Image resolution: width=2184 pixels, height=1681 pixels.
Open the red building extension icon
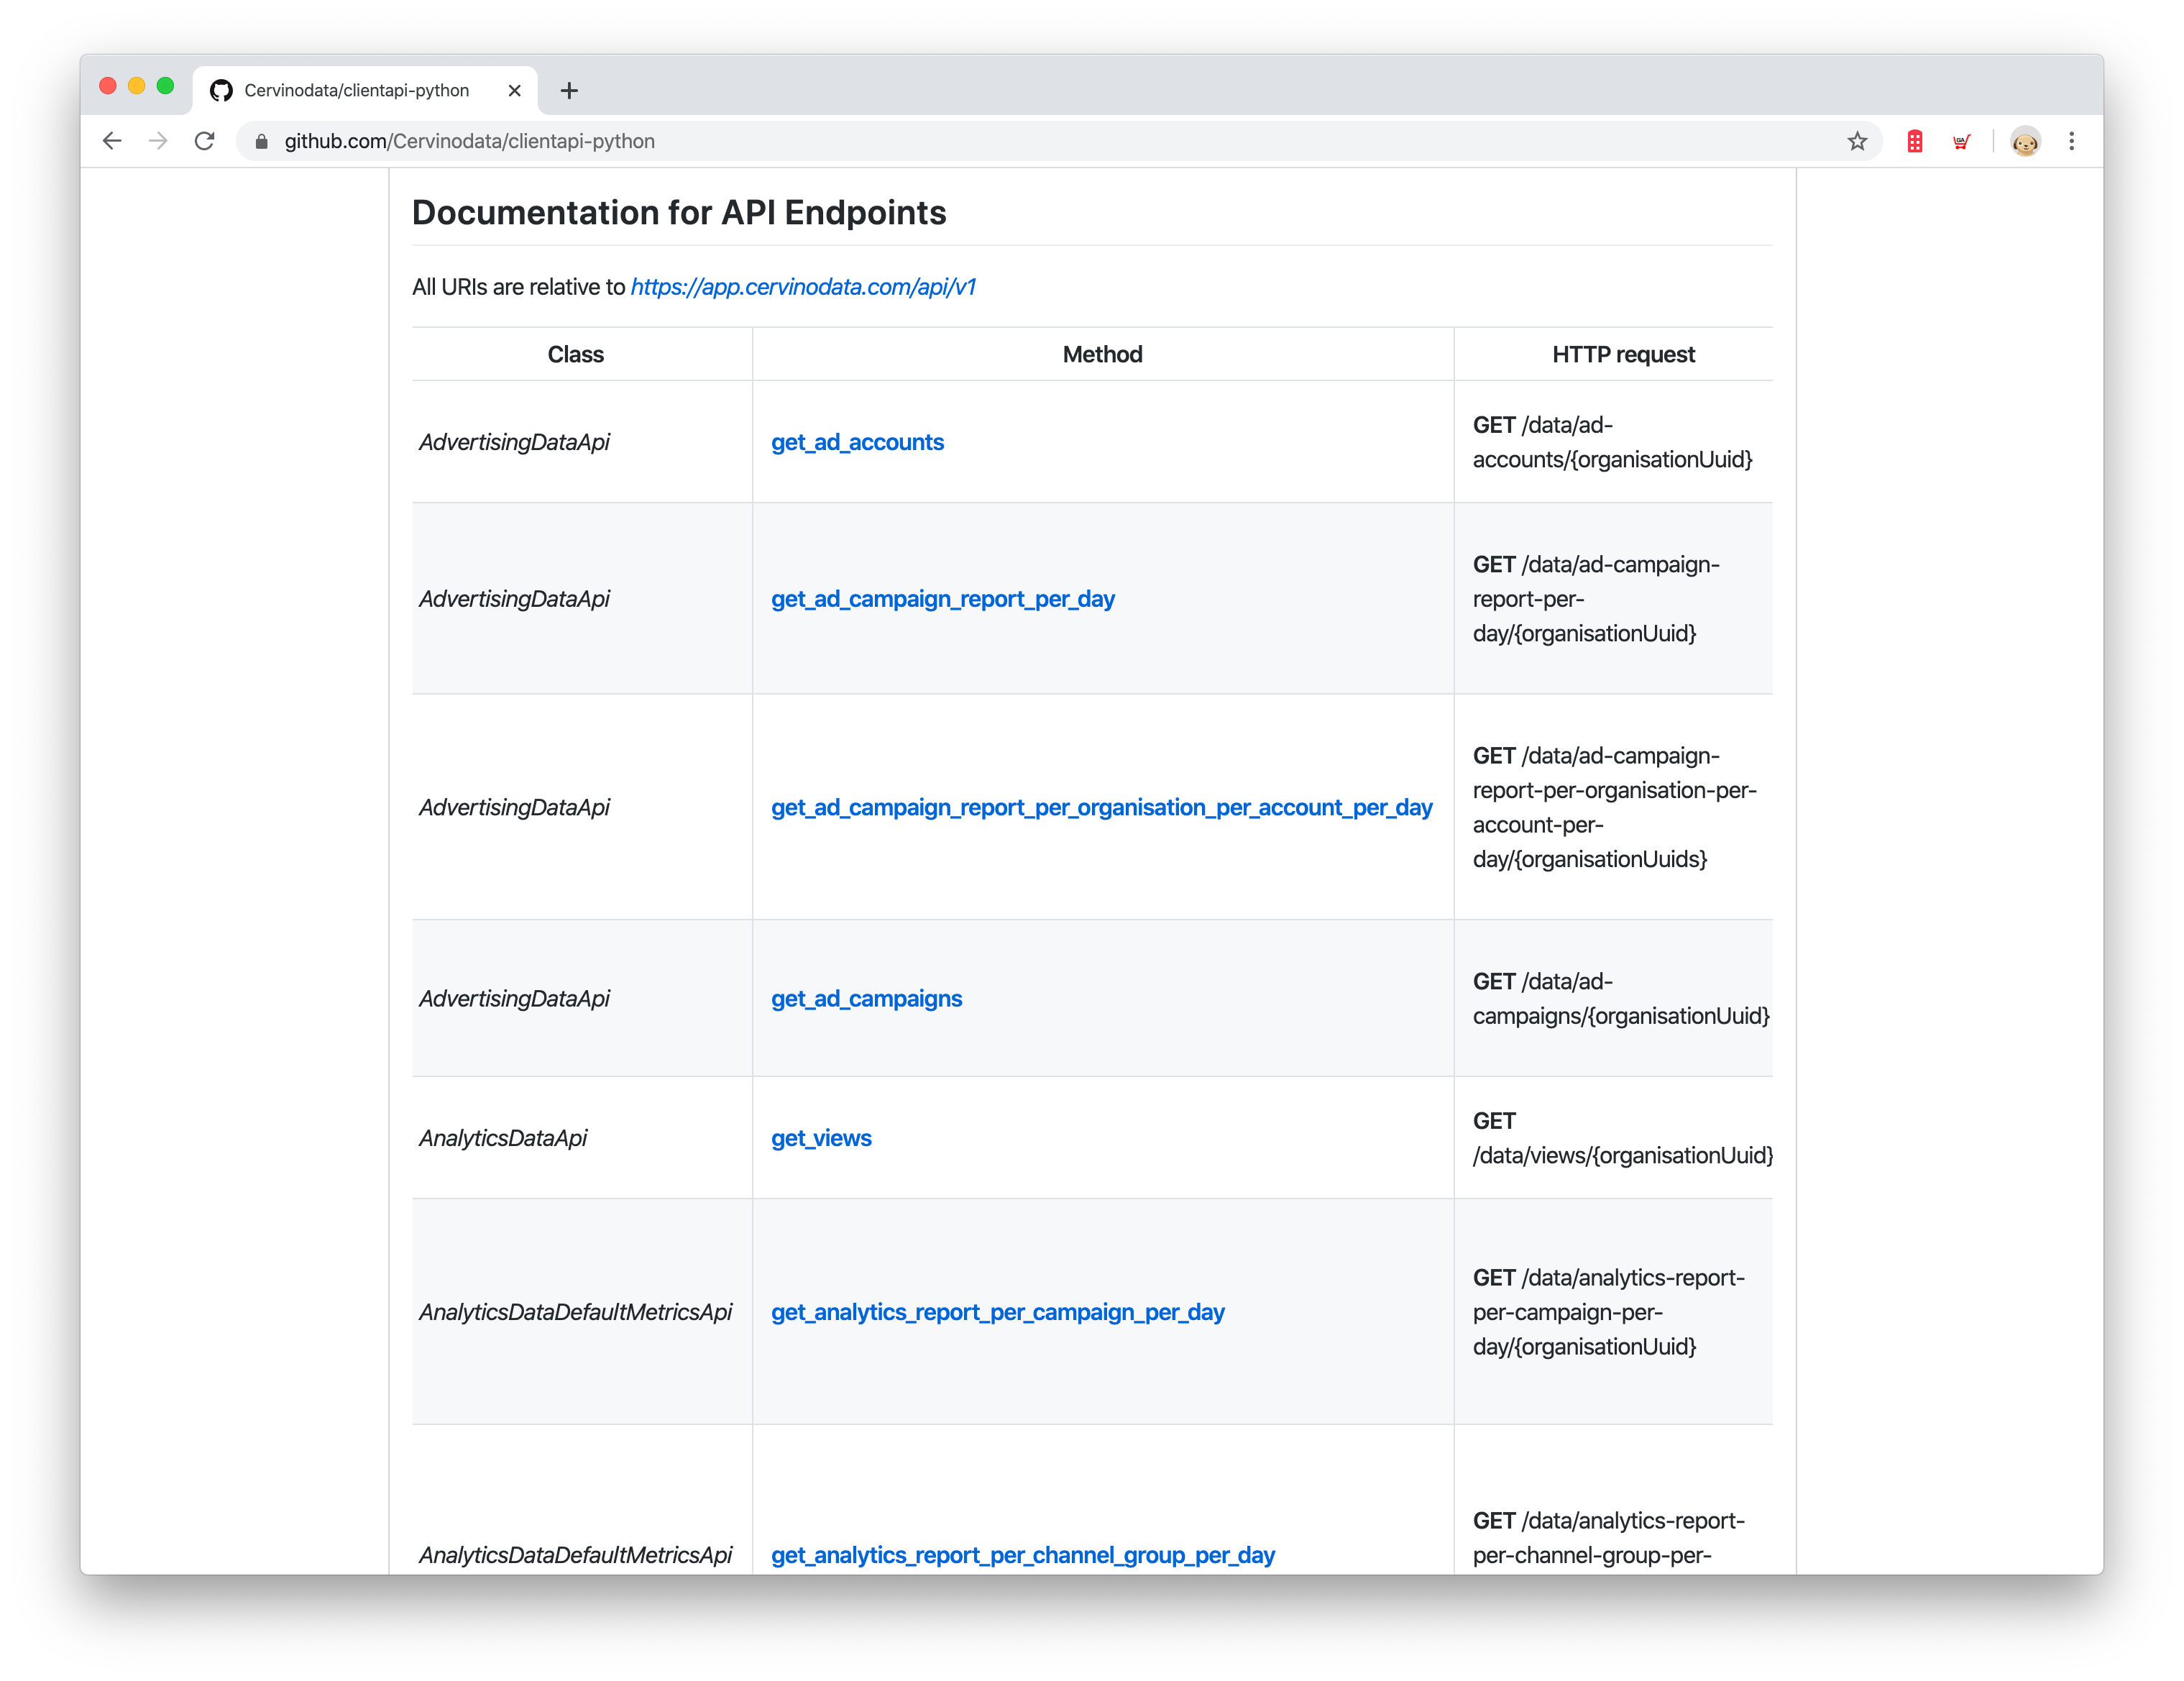click(1915, 141)
